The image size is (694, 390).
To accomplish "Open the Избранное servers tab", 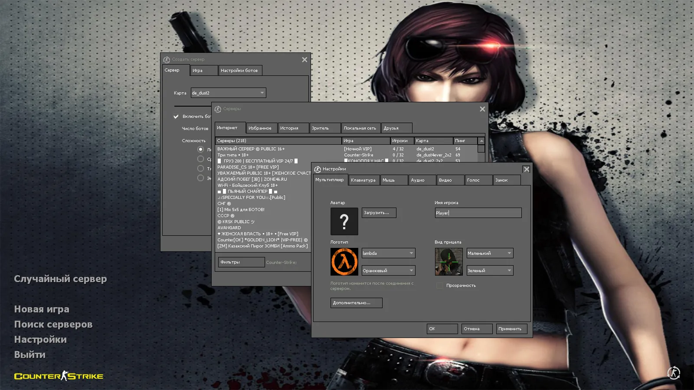I will pos(260,128).
